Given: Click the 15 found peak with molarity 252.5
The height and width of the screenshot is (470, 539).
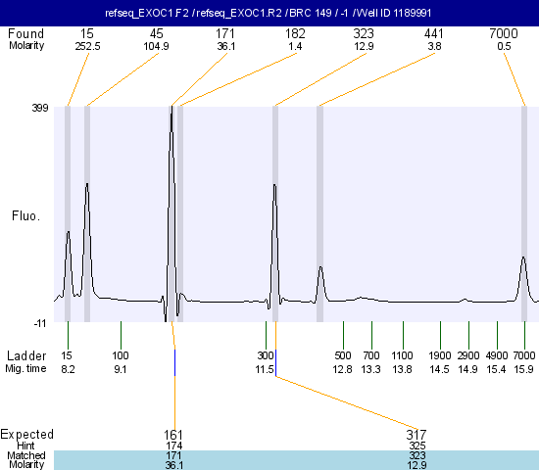Looking at the screenshot, I should click(x=87, y=33).
